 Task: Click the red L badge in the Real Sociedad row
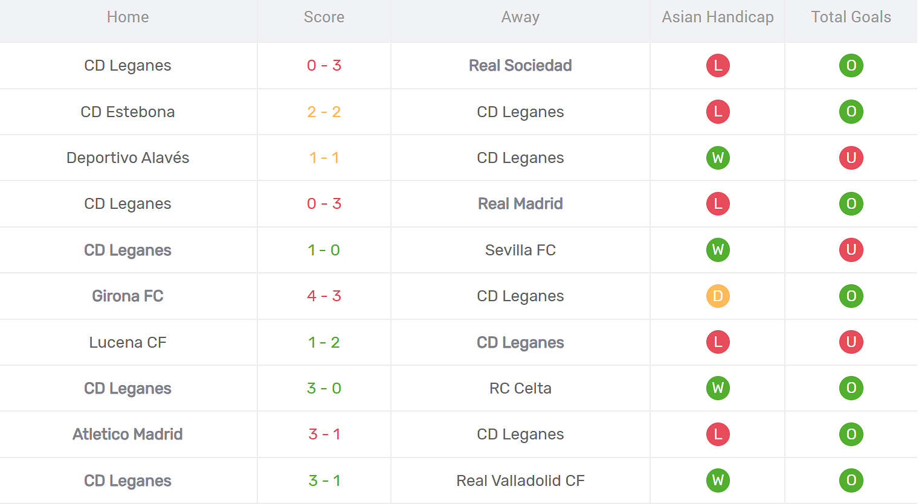pyautogui.click(x=718, y=65)
